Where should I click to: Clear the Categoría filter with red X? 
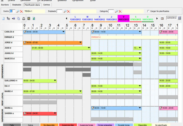point(120,11)
